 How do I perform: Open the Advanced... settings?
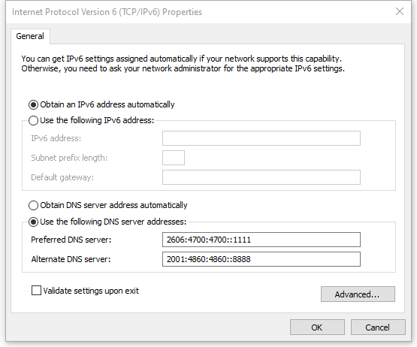[x=358, y=294]
